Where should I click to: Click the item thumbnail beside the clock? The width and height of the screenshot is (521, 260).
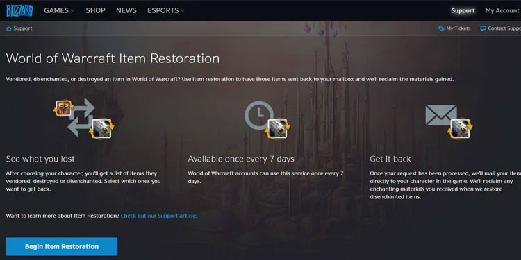277,129
